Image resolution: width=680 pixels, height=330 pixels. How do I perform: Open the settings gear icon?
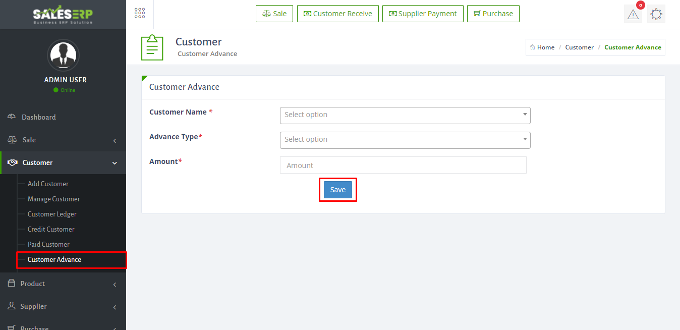[656, 14]
